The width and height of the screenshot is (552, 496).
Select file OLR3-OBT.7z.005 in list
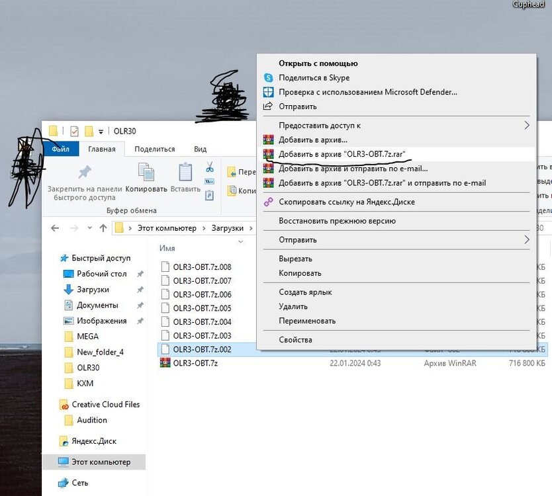point(202,308)
